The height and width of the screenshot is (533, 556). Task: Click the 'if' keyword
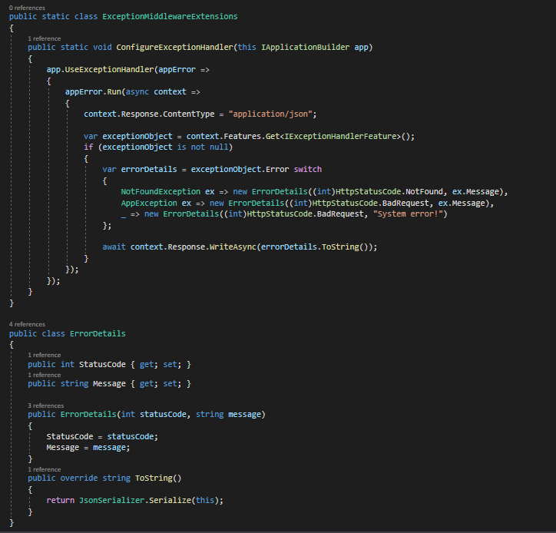[x=88, y=147]
